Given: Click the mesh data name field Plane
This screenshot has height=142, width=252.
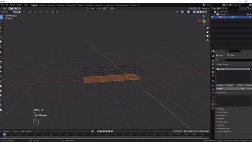Looking at the screenshot, I should [x=236, y=60].
